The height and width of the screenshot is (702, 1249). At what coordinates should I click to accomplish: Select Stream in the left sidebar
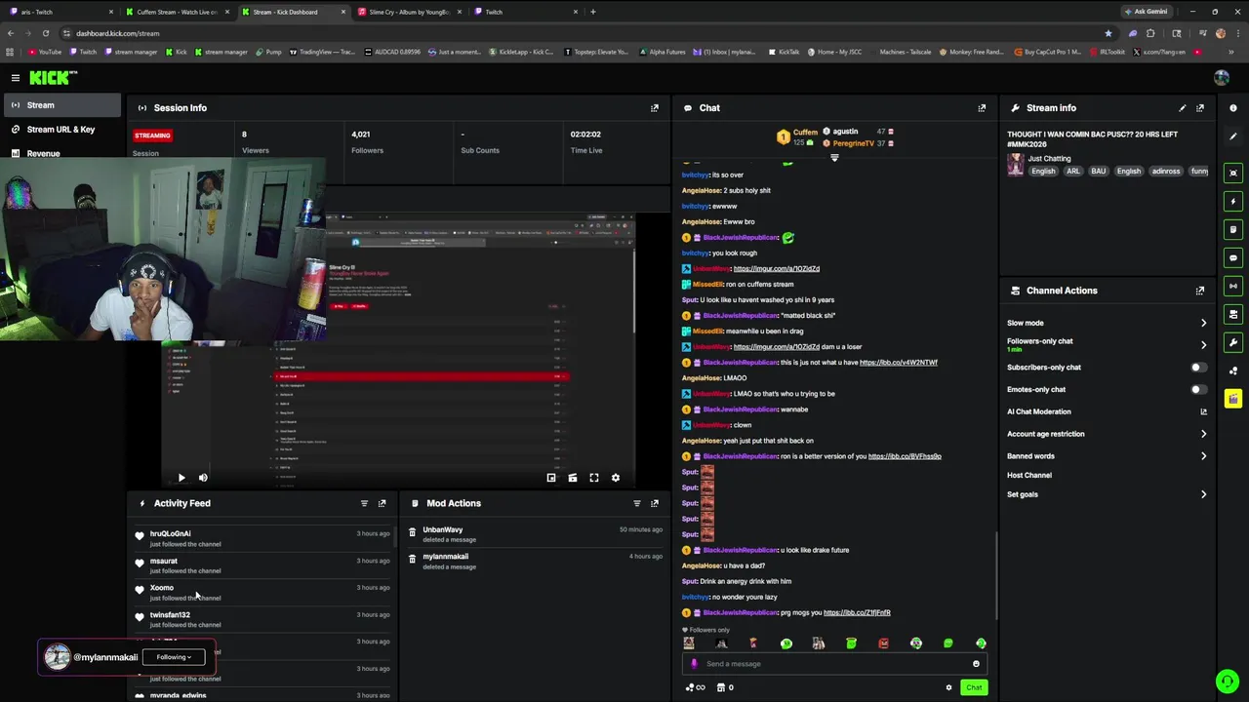60,105
